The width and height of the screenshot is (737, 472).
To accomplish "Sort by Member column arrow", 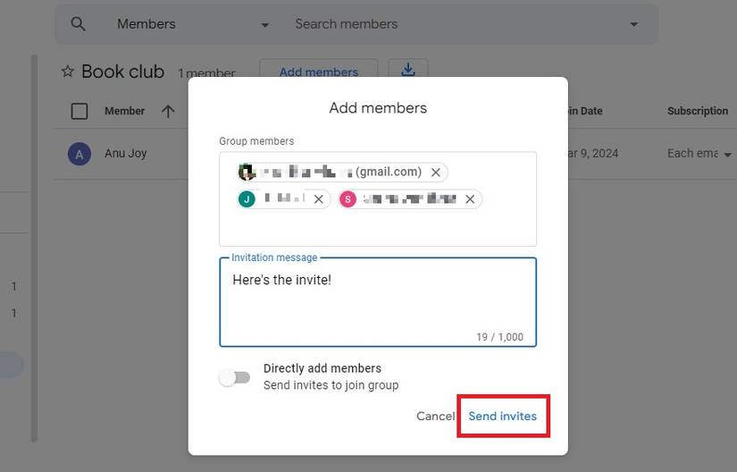I will (168, 111).
